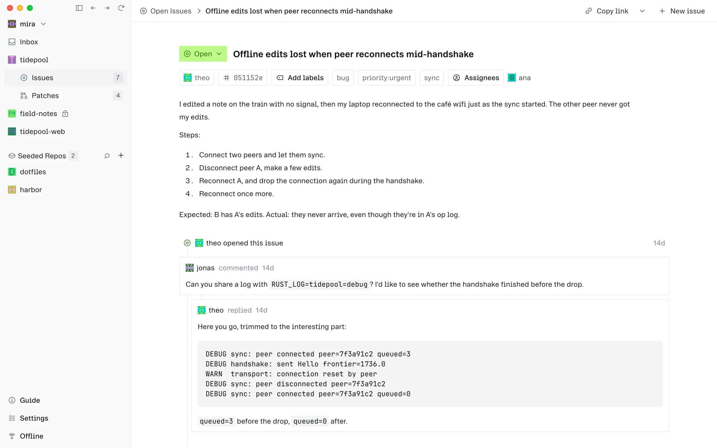Go forward with the right arrow

[x=107, y=8]
